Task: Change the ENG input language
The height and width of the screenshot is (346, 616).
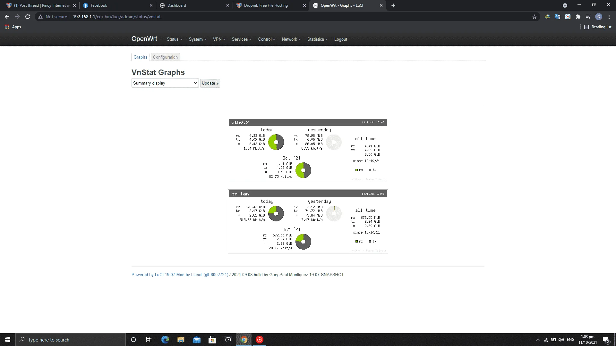Action: click(x=570, y=340)
